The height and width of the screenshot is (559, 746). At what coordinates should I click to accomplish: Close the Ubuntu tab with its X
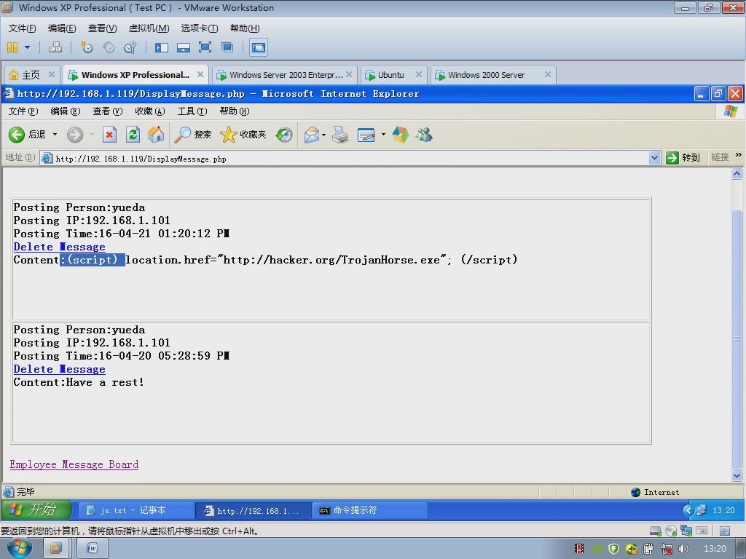[x=419, y=74]
